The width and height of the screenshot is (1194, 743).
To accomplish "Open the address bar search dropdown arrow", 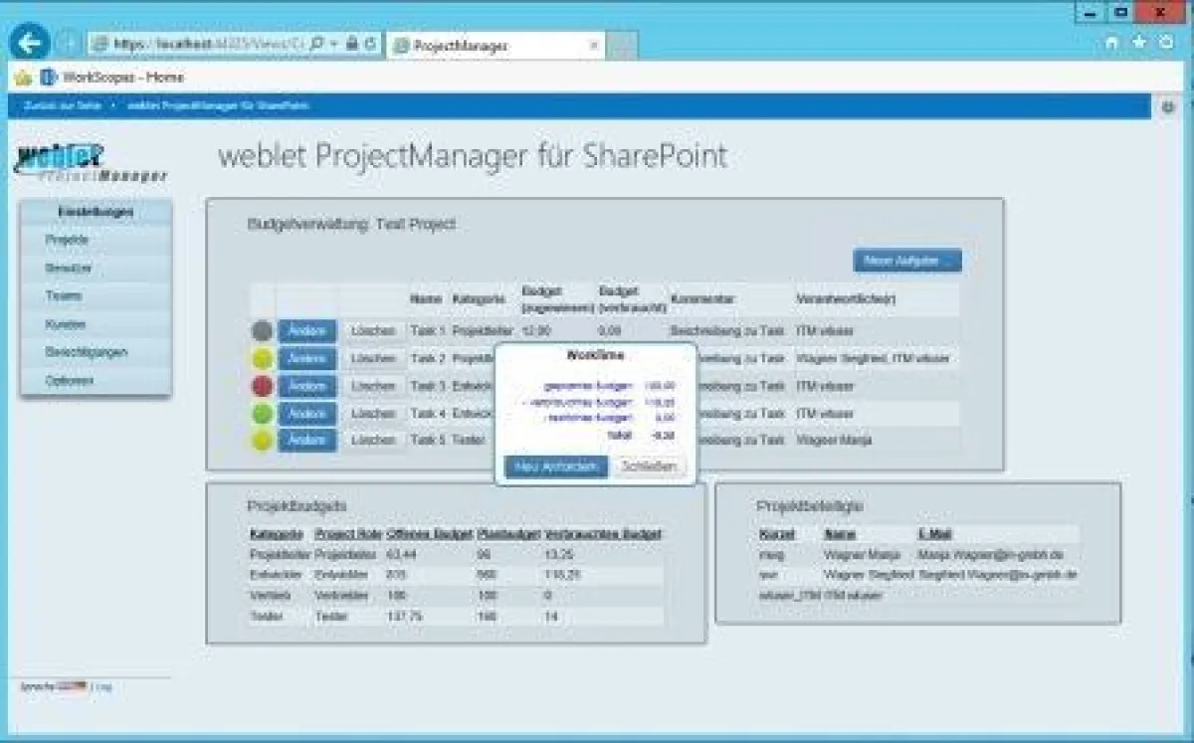I will pos(333,45).
